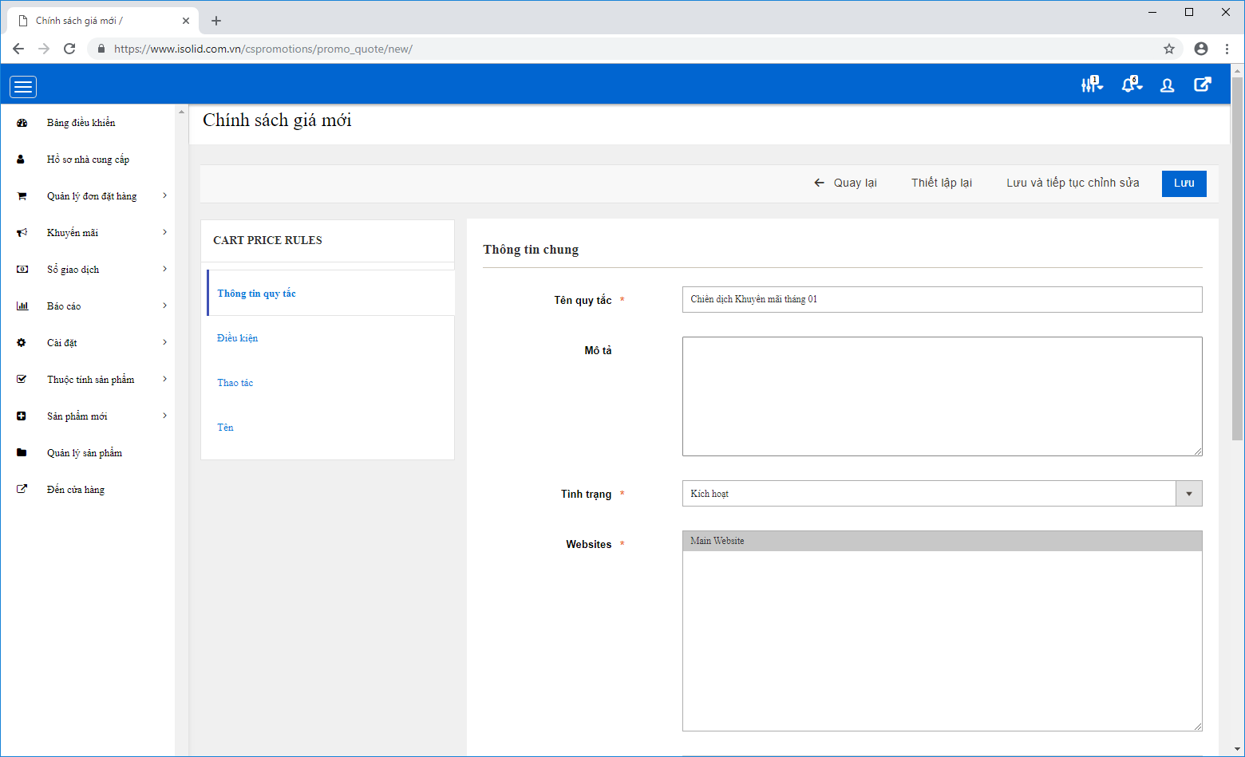Click the Thông tin chung section heading
Screen dimensions: 1245x757
(531, 250)
